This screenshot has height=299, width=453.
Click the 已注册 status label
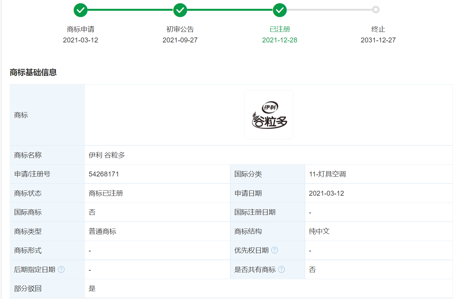click(280, 29)
